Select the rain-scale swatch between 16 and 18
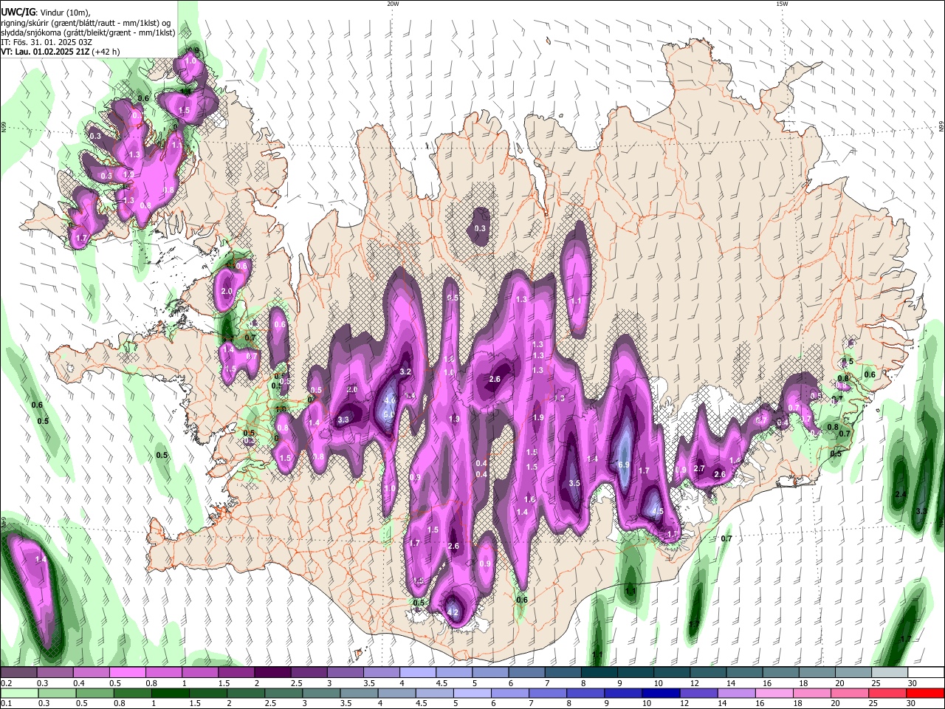Image resolution: width=945 pixels, height=709 pixels. pyautogui.click(x=775, y=693)
